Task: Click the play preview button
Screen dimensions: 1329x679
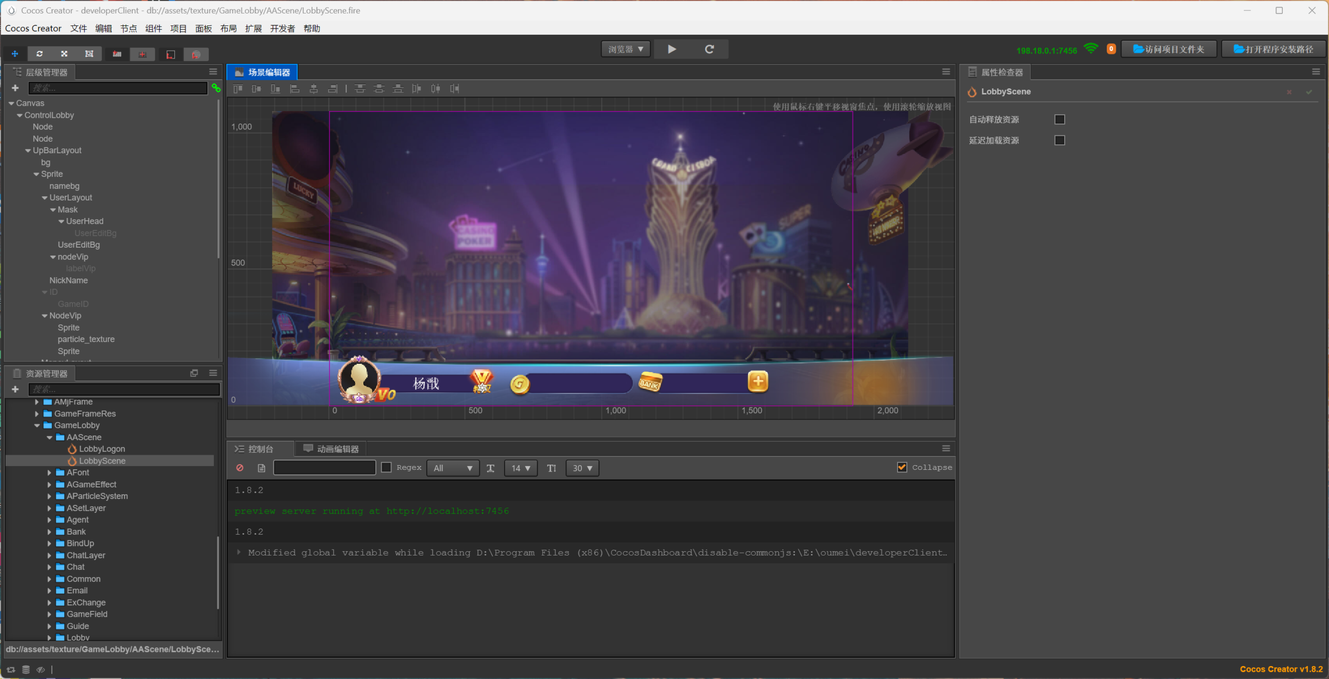Action: pos(672,49)
